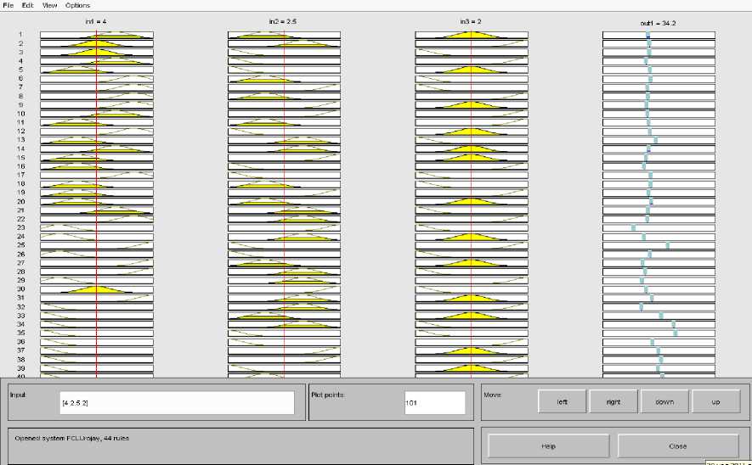Click rule 33 in2 membership plot
Screen dimensions: 752x465
click(x=284, y=316)
